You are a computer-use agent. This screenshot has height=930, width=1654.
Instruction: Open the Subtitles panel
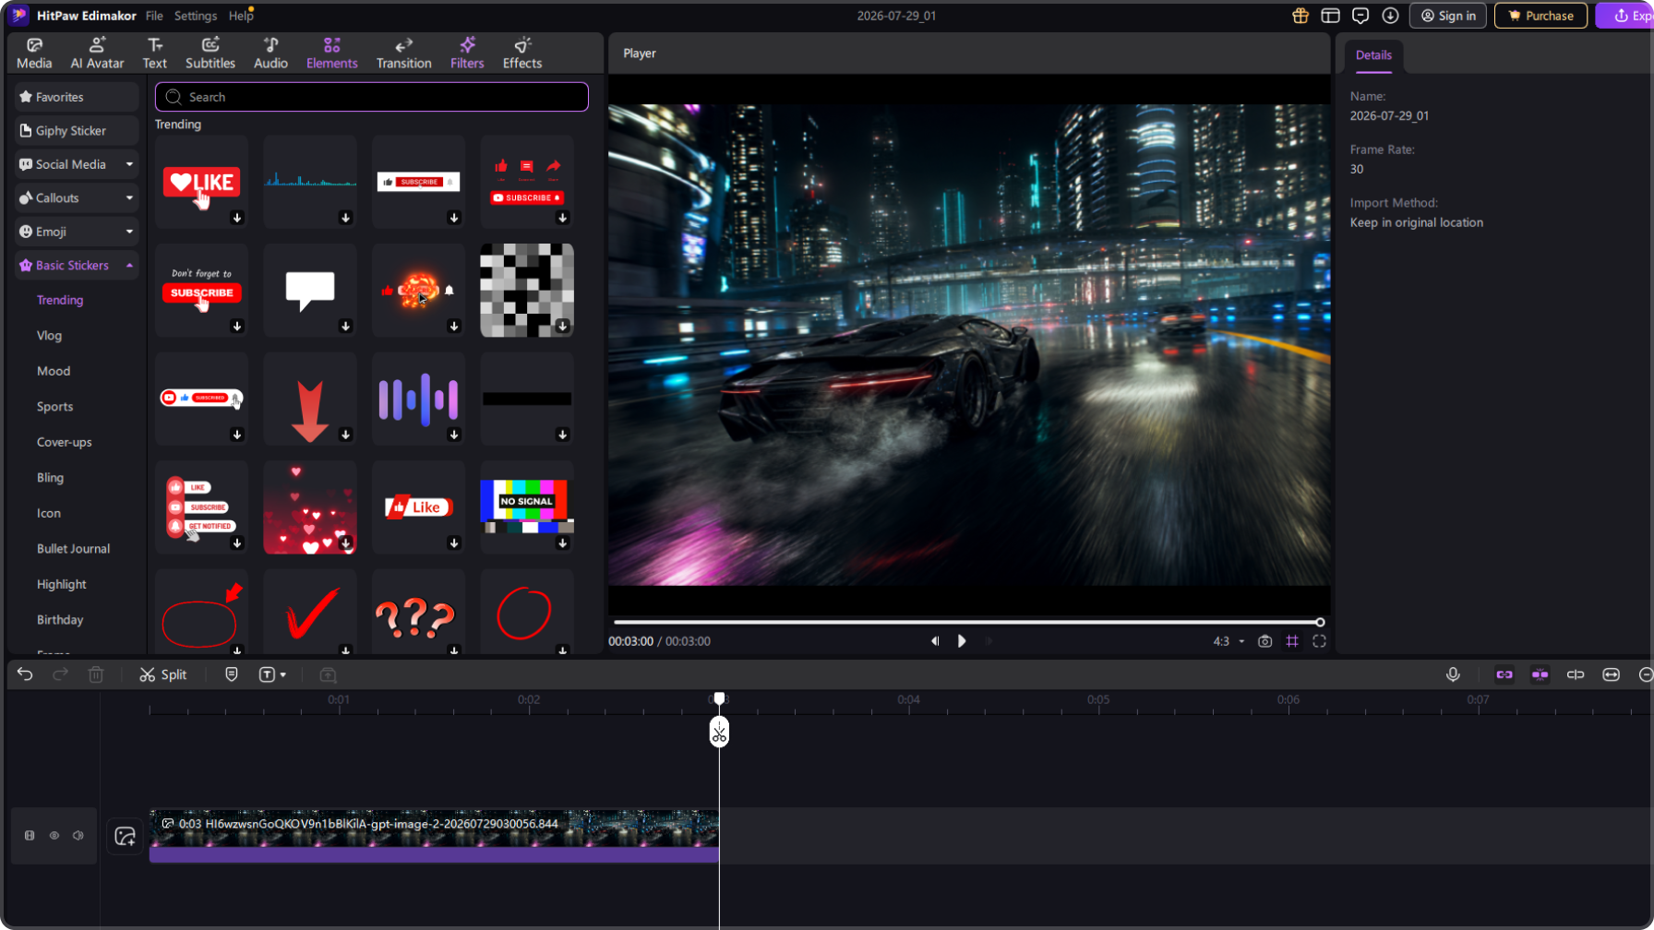pos(210,54)
